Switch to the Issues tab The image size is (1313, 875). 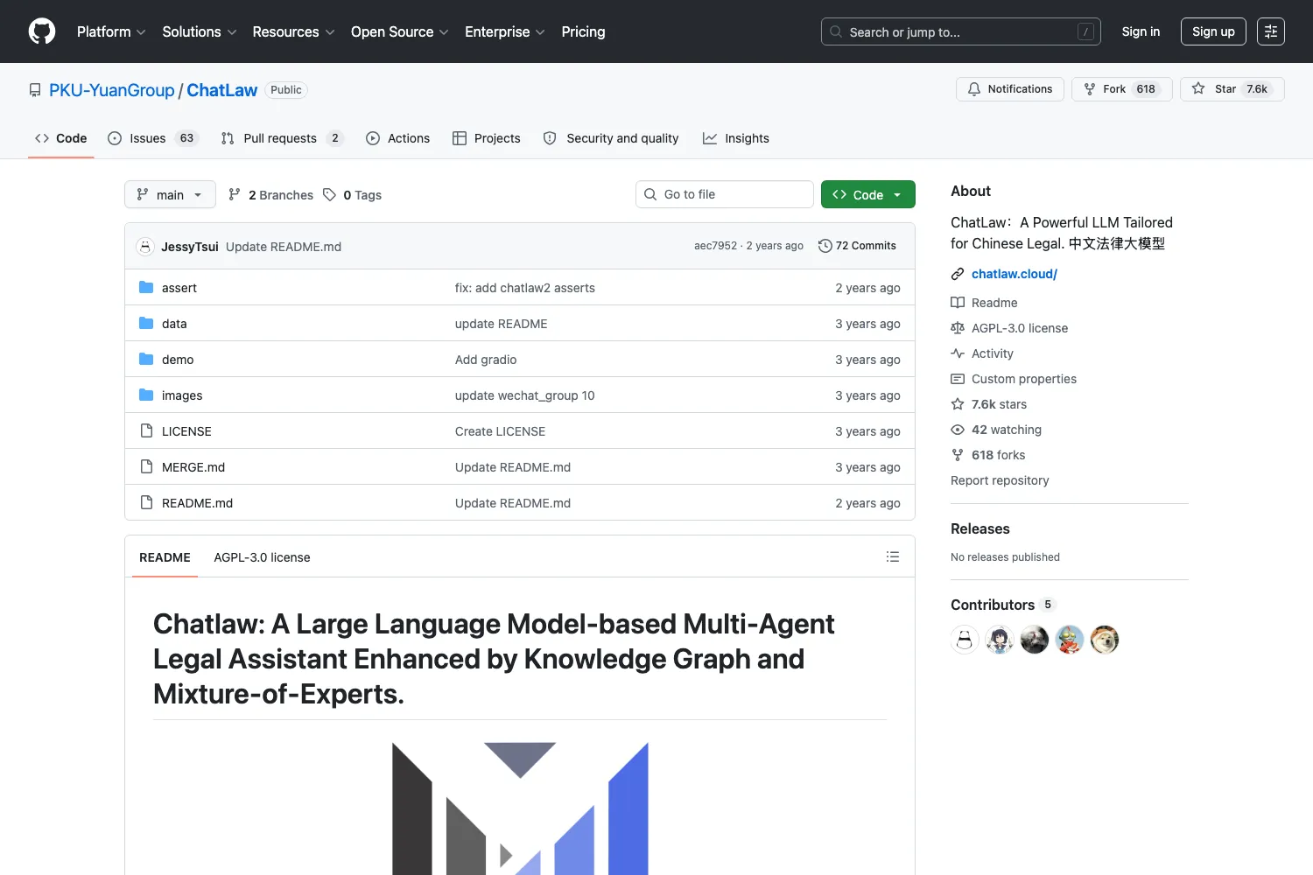pyautogui.click(x=153, y=138)
